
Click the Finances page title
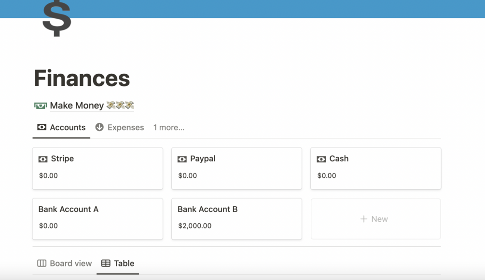(x=82, y=78)
